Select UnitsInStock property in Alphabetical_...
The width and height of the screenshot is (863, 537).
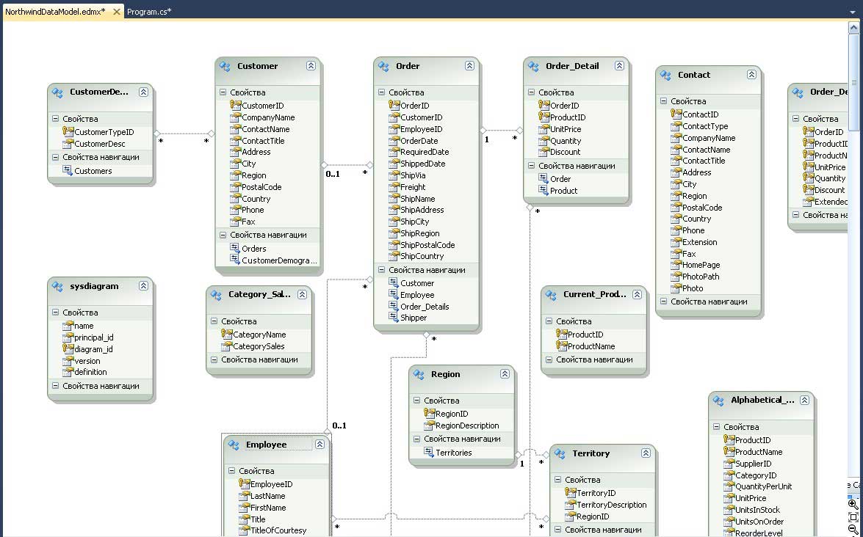tap(757, 510)
